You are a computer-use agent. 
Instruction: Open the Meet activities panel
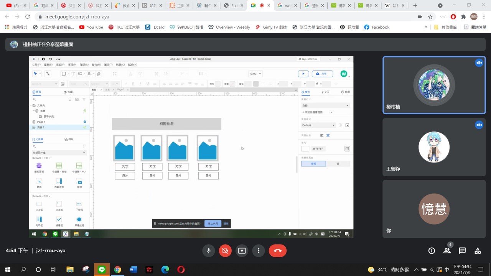[x=478, y=251]
